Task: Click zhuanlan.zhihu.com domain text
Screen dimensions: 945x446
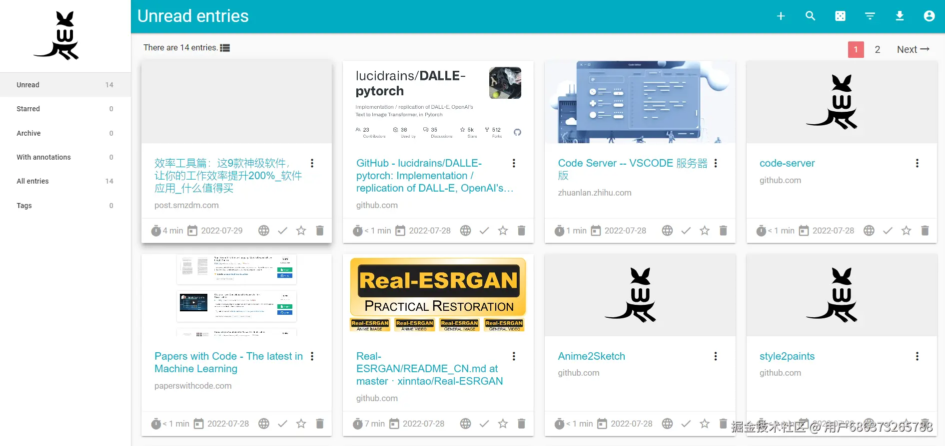Action: click(x=595, y=193)
